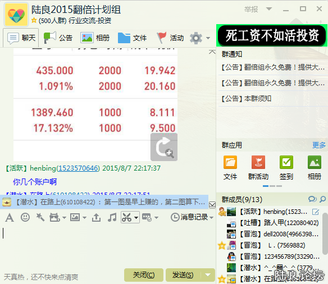Start screenshot with scissors icon
Image resolution: width=328 pixels, height=284 pixels.
[x=127, y=218]
